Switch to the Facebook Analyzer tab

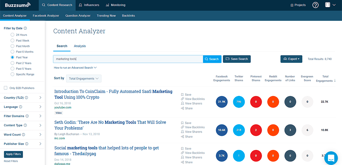[46, 16]
